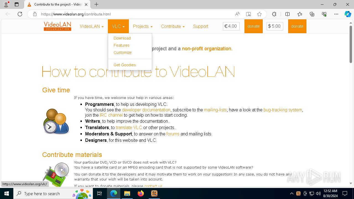Open the developer documentation link
The image size is (354, 199).
146,110
